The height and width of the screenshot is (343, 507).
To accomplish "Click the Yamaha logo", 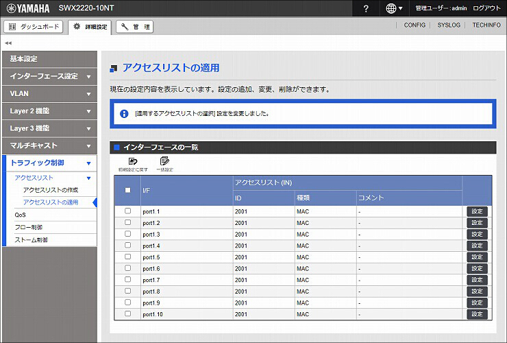I will point(28,8).
